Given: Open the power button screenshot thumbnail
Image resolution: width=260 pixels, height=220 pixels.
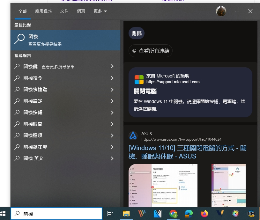Looking at the screenshot, I should click(x=228, y=179).
